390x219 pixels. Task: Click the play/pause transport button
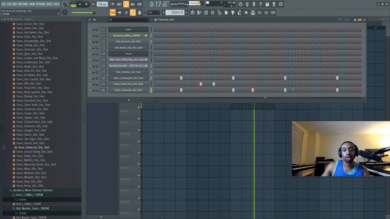point(80,4)
